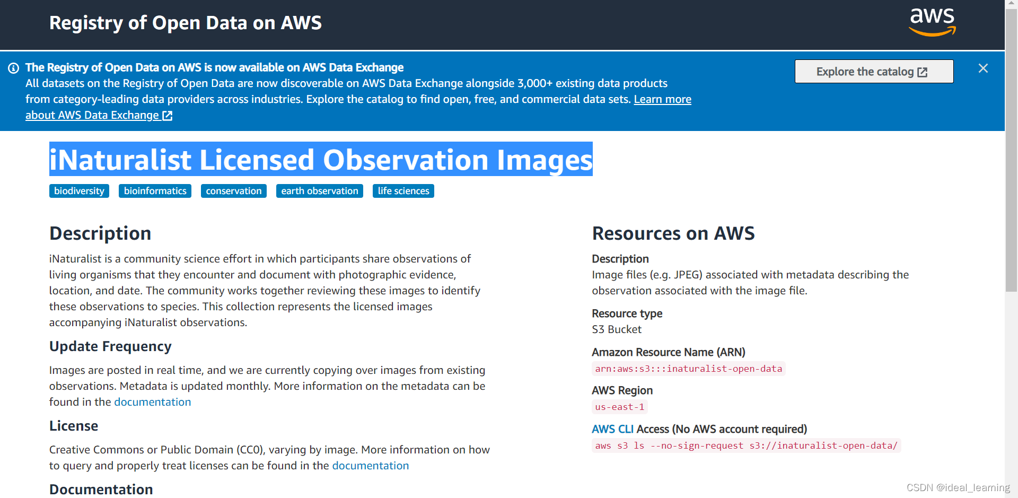Click the Registry of Open Data on AWS header
The image size is (1018, 498).
tap(185, 23)
